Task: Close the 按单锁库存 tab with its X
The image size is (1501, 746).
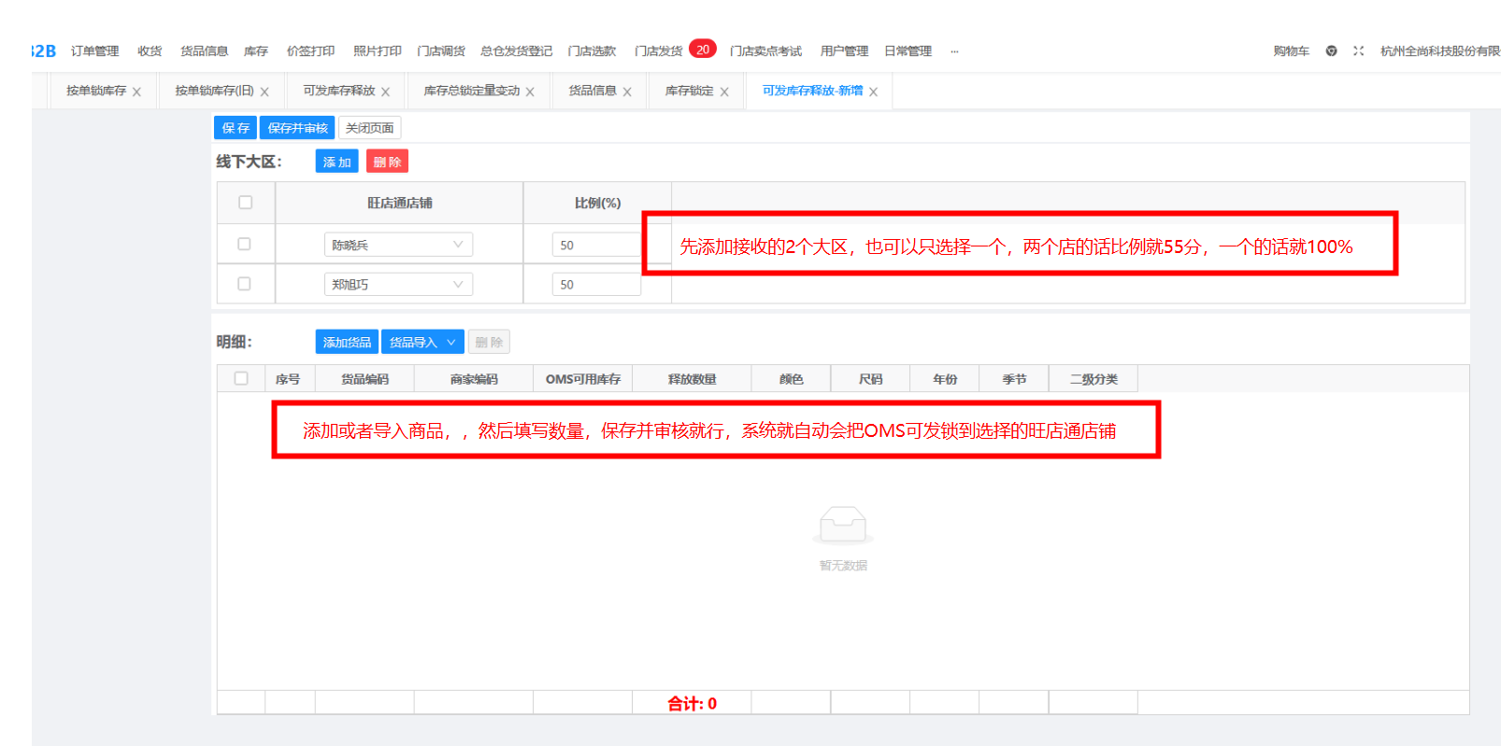Action: tap(136, 92)
